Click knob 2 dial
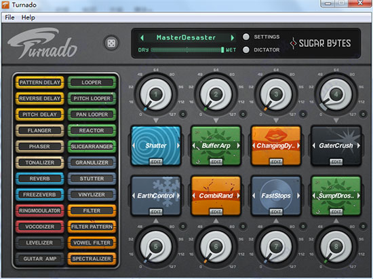This screenshot has width=373, height=279. click(x=216, y=94)
